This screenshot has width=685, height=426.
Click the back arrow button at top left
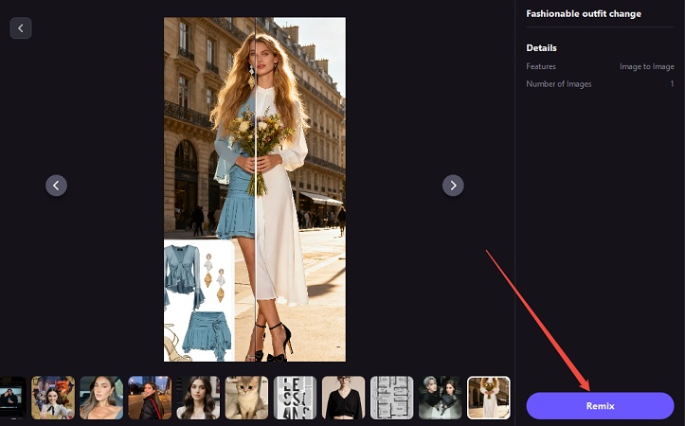point(21,28)
